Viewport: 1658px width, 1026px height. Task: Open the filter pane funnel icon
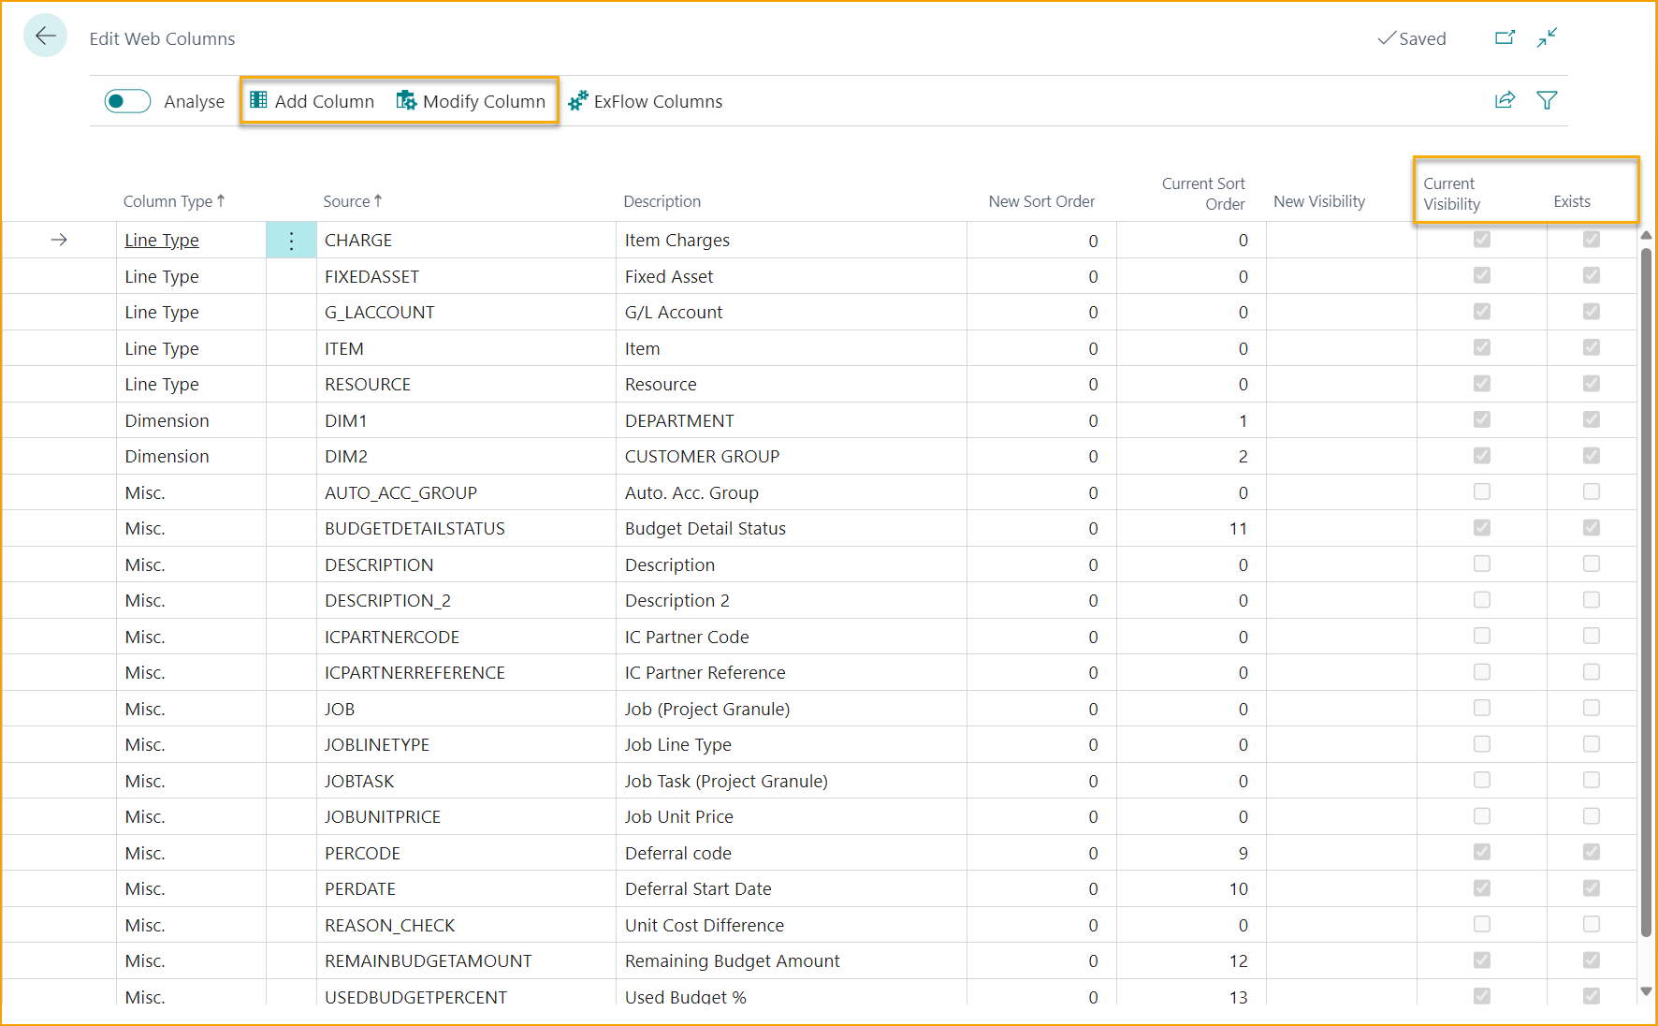click(1547, 100)
